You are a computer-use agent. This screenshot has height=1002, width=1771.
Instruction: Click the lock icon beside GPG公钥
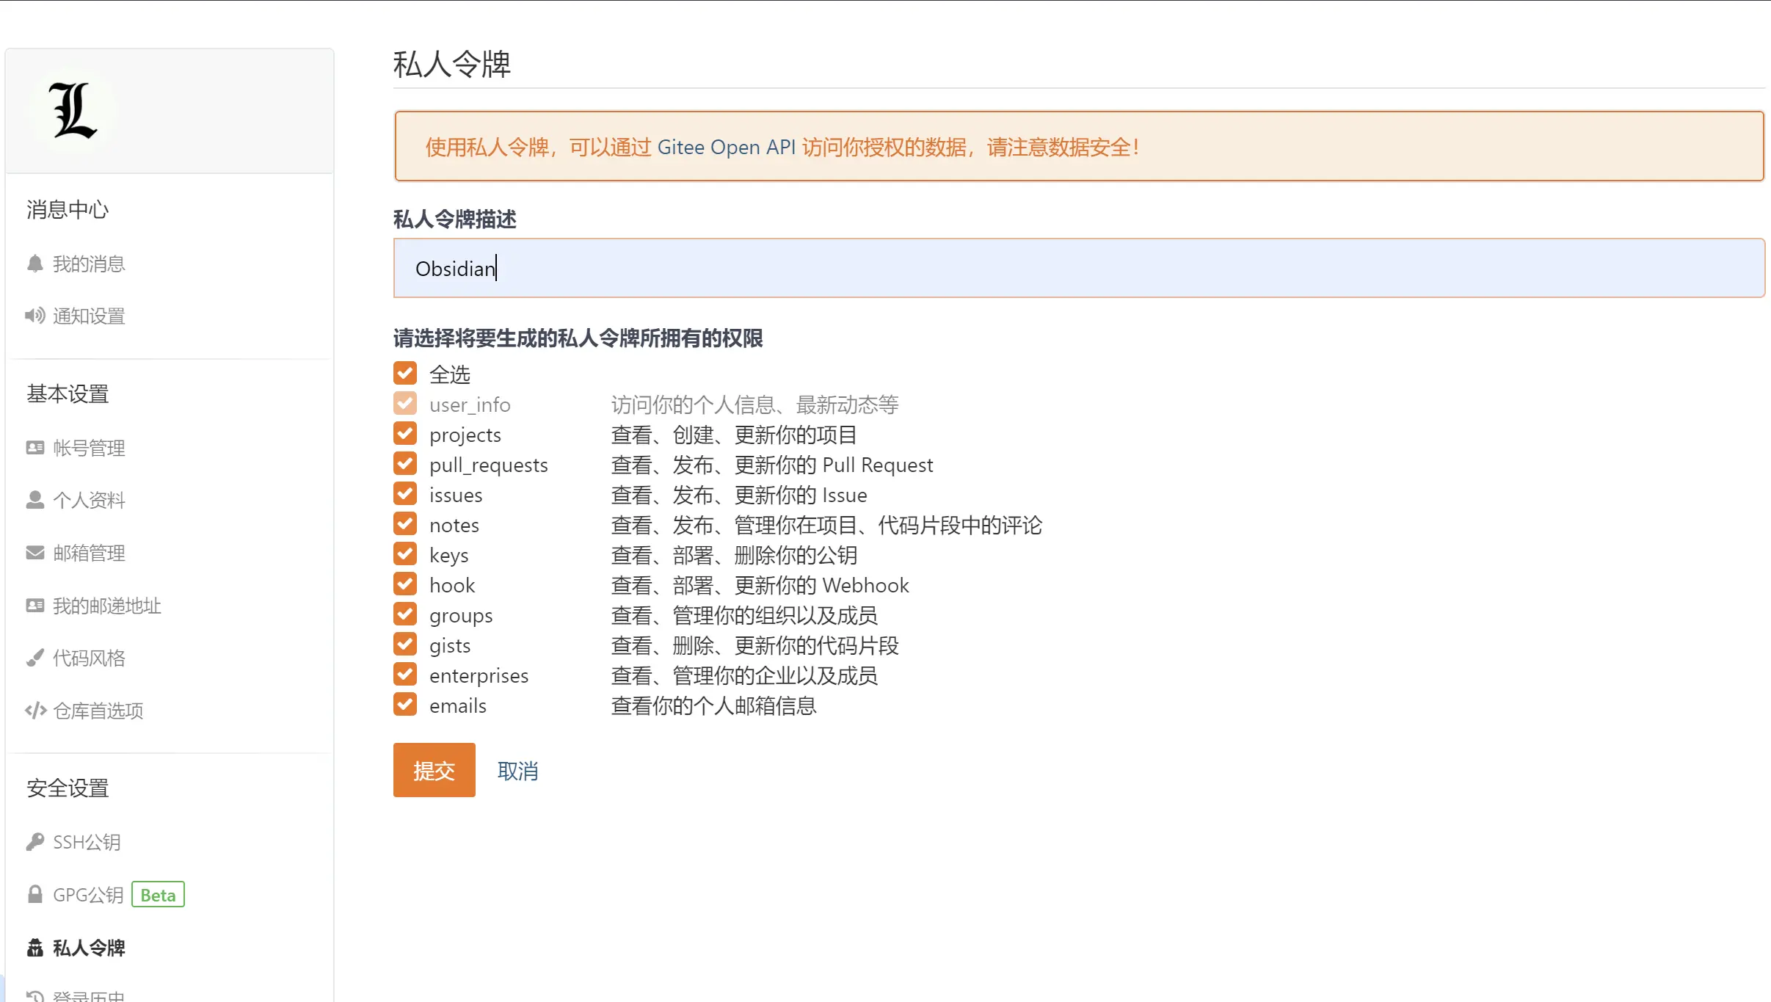(34, 895)
